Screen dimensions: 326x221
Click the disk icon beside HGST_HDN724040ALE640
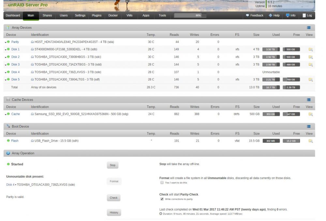pyautogui.click(x=32, y=42)
